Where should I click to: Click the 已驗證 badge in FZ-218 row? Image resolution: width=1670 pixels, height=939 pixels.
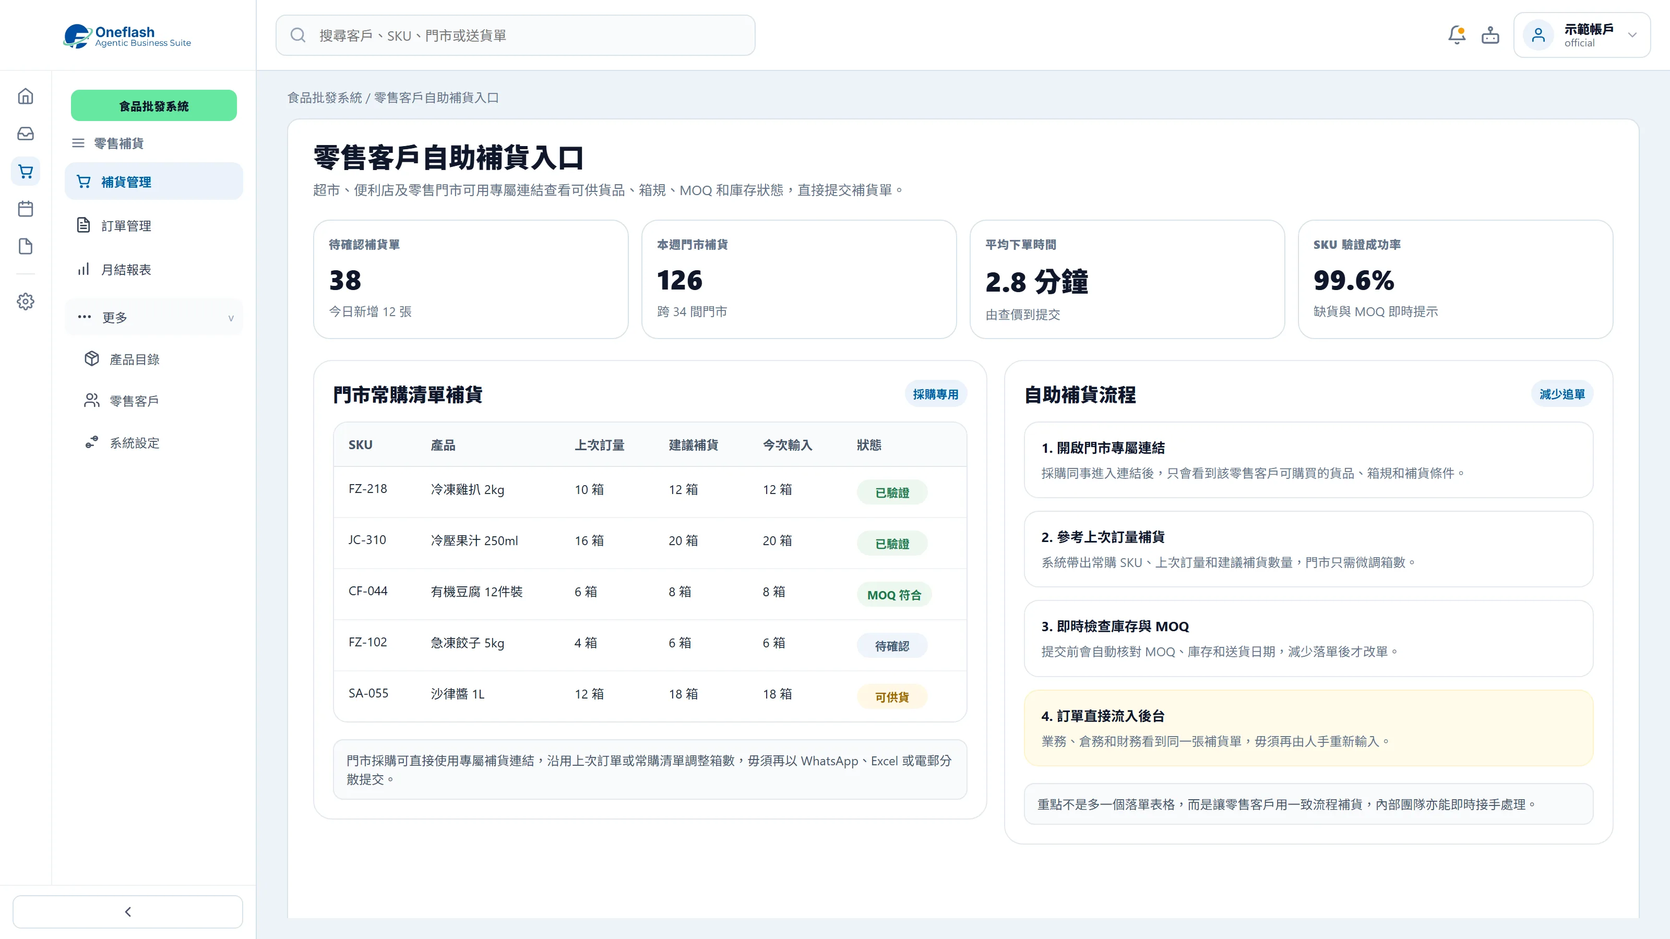point(892,492)
